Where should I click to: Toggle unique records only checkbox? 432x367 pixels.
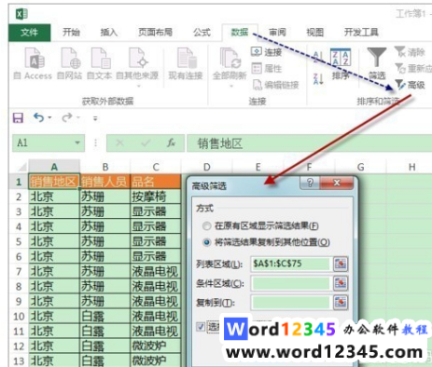(x=201, y=326)
